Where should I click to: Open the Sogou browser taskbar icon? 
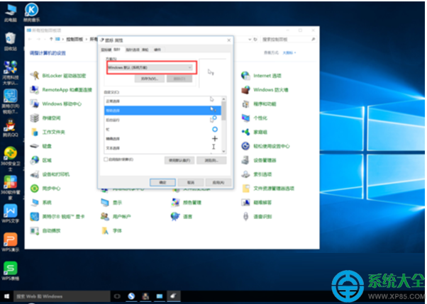coord(131,296)
